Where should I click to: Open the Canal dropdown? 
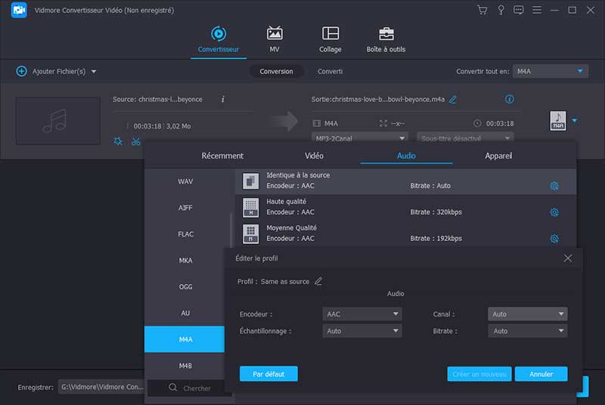click(x=527, y=314)
